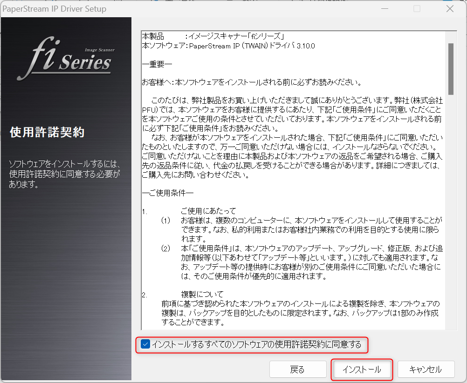This screenshot has width=467, height=383.
Task: Click the ご使用にあたって section title
Action: [x=208, y=211]
